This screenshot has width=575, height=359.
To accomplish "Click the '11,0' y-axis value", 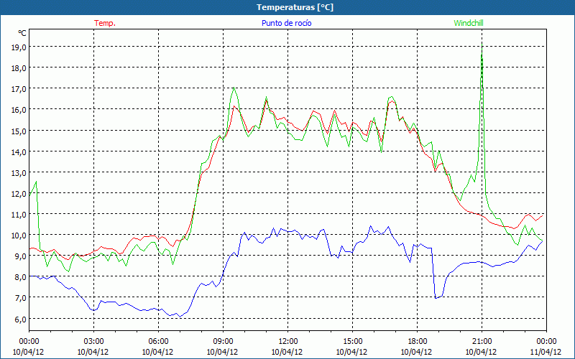I will [x=19, y=214].
